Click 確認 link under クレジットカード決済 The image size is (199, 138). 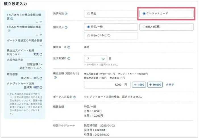(36, 87)
